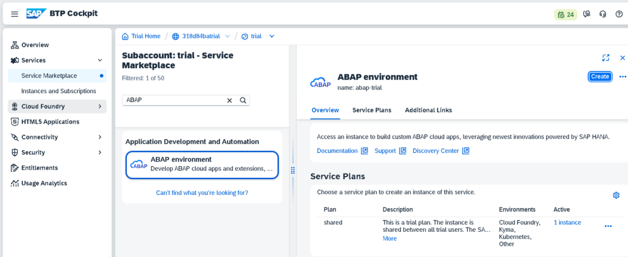The height and width of the screenshot is (257, 628).
Task: Switch to the Service Plans tab
Action: coord(372,110)
